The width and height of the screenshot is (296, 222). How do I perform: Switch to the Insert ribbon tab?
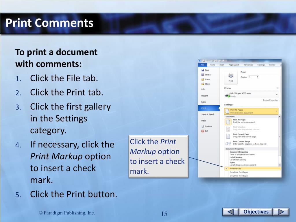click(x=222, y=65)
